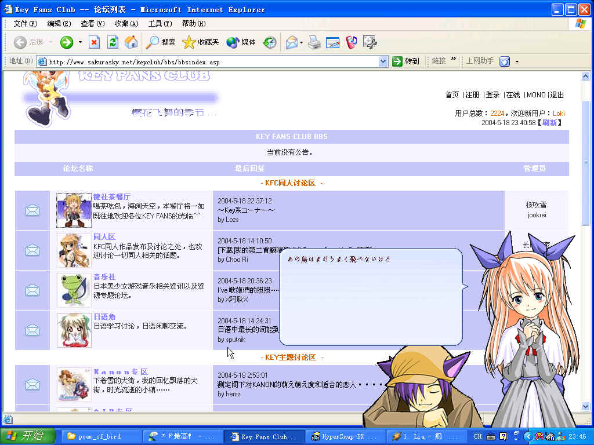
Task: Open the 工具(T) menu
Action: 160,23
